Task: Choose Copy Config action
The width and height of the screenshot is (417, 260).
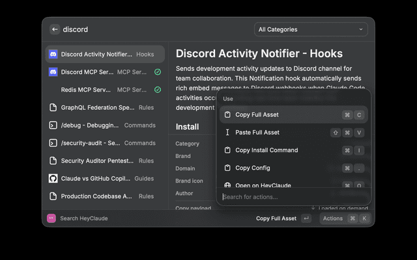Action: (294, 168)
